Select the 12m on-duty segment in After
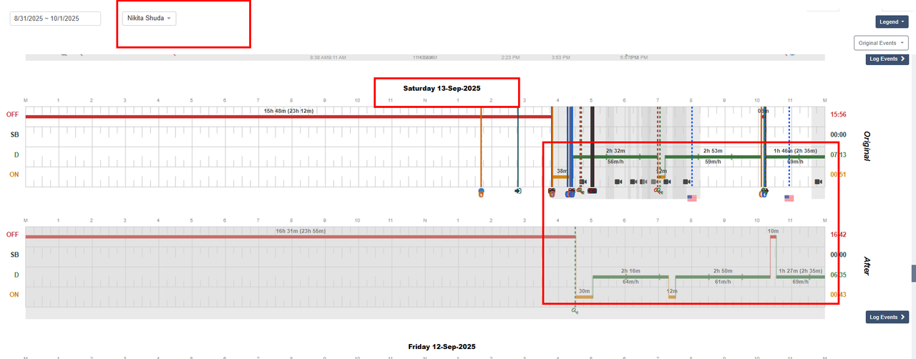The width and height of the screenshot is (916, 359). tap(671, 296)
